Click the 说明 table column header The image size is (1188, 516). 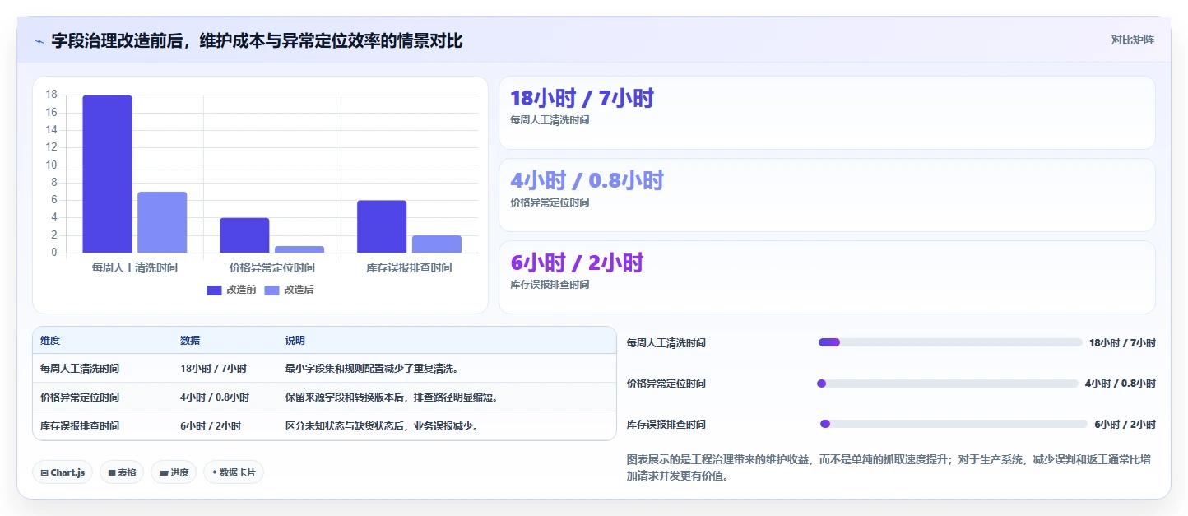point(295,341)
